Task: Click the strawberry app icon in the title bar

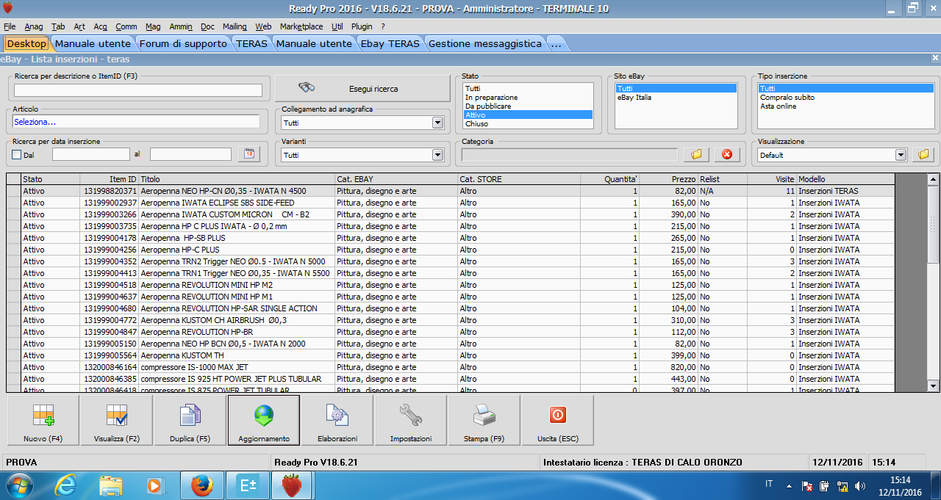Action: click(8, 8)
